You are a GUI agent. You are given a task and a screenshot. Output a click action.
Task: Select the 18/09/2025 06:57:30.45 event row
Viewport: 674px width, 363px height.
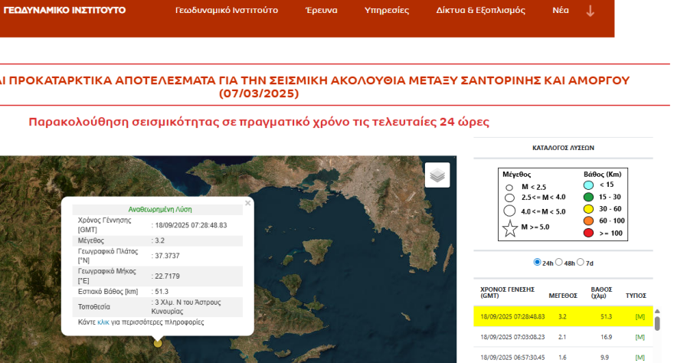tap(563, 357)
